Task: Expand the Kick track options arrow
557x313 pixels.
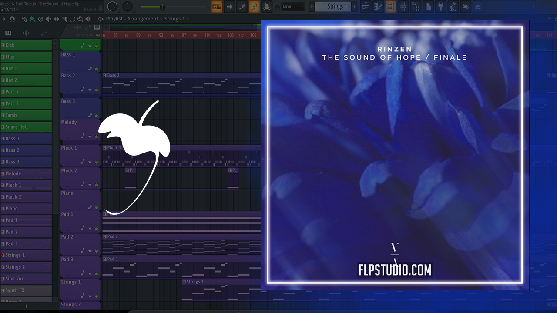Action: pyautogui.click(x=90, y=46)
